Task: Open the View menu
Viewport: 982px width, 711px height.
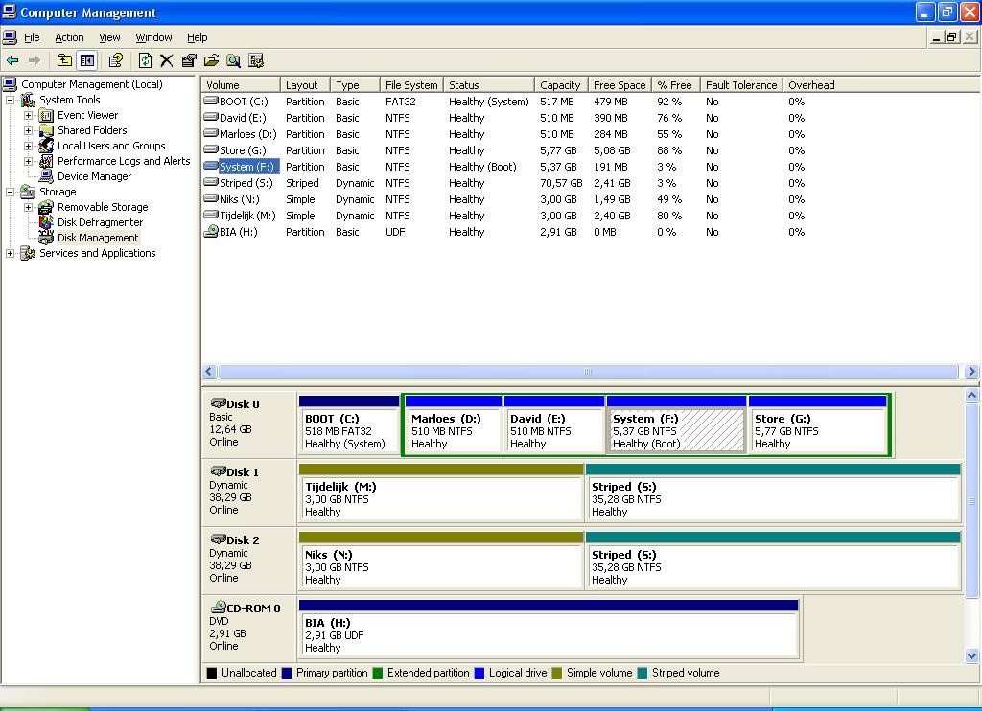Action: click(x=109, y=37)
